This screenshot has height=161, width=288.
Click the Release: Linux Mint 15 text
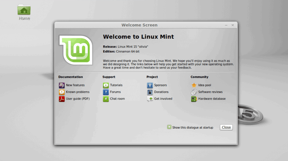click(x=125, y=46)
